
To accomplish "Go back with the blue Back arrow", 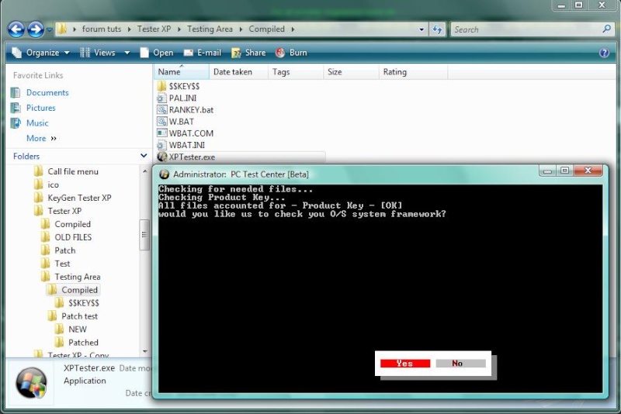I will (16, 29).
